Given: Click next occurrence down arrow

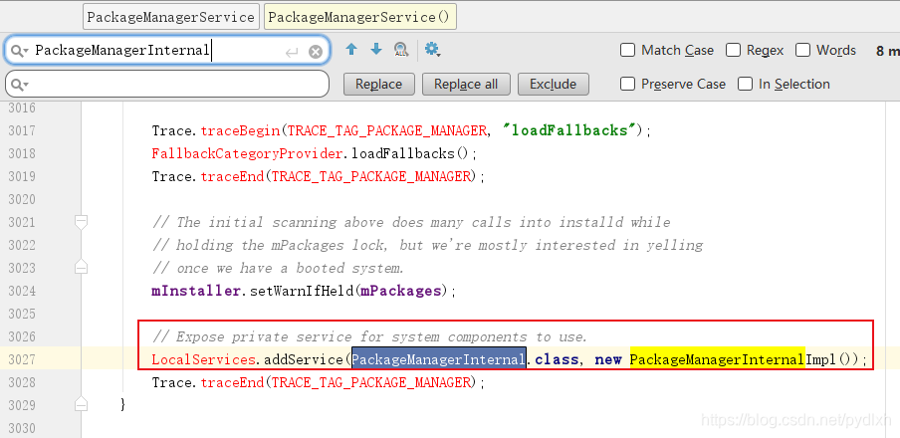Looking at the screenshot, I should [x=376, y=50].
